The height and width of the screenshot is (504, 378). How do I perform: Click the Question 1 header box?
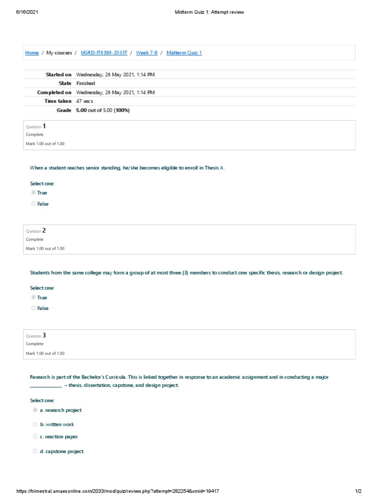click(x=189, y=135)
